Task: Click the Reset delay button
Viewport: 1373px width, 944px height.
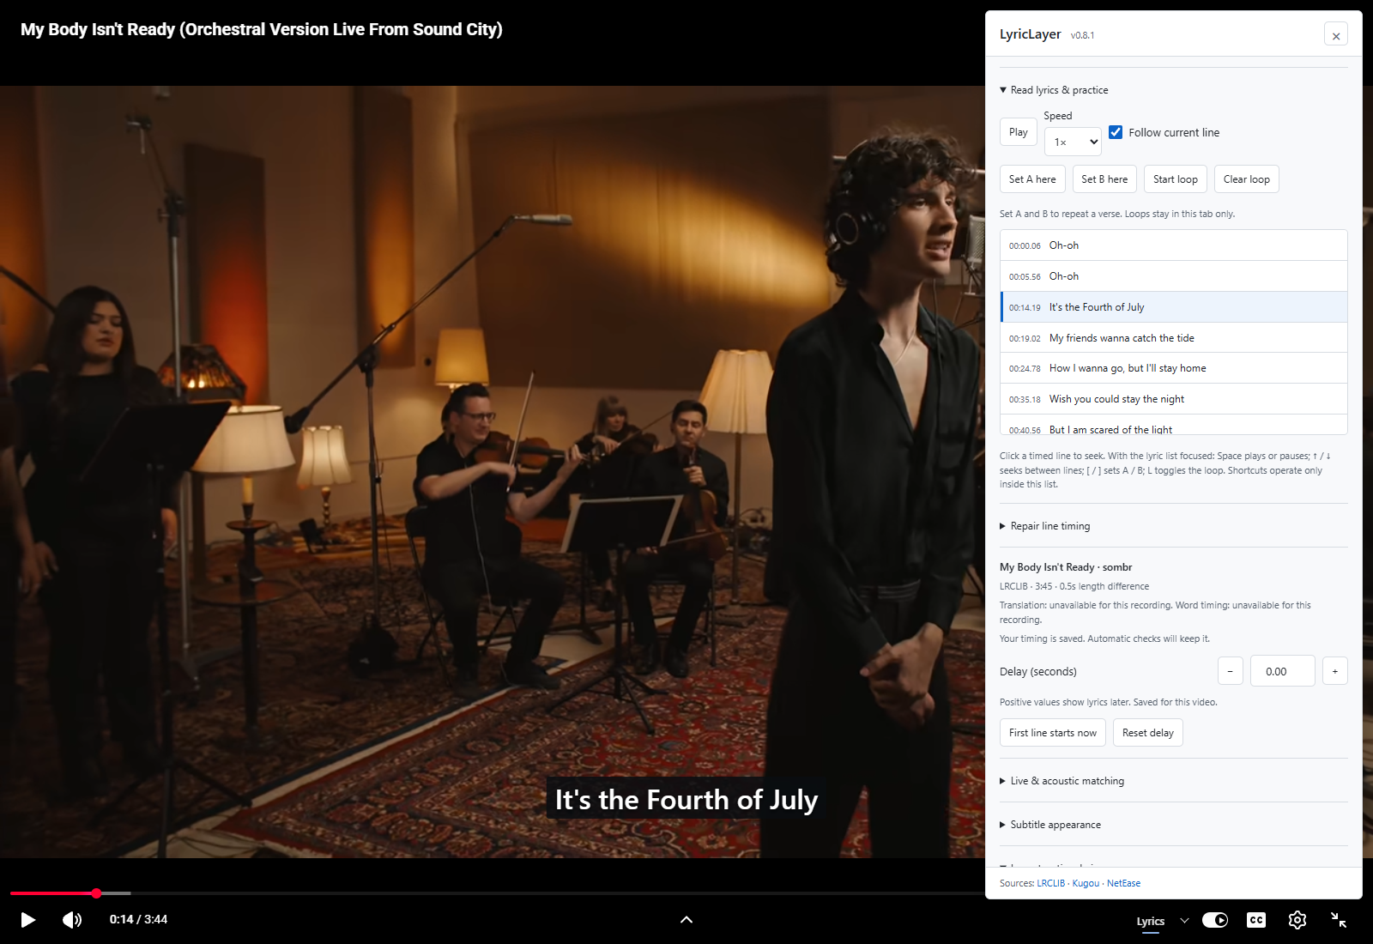Action: (x=1148, y=733)
